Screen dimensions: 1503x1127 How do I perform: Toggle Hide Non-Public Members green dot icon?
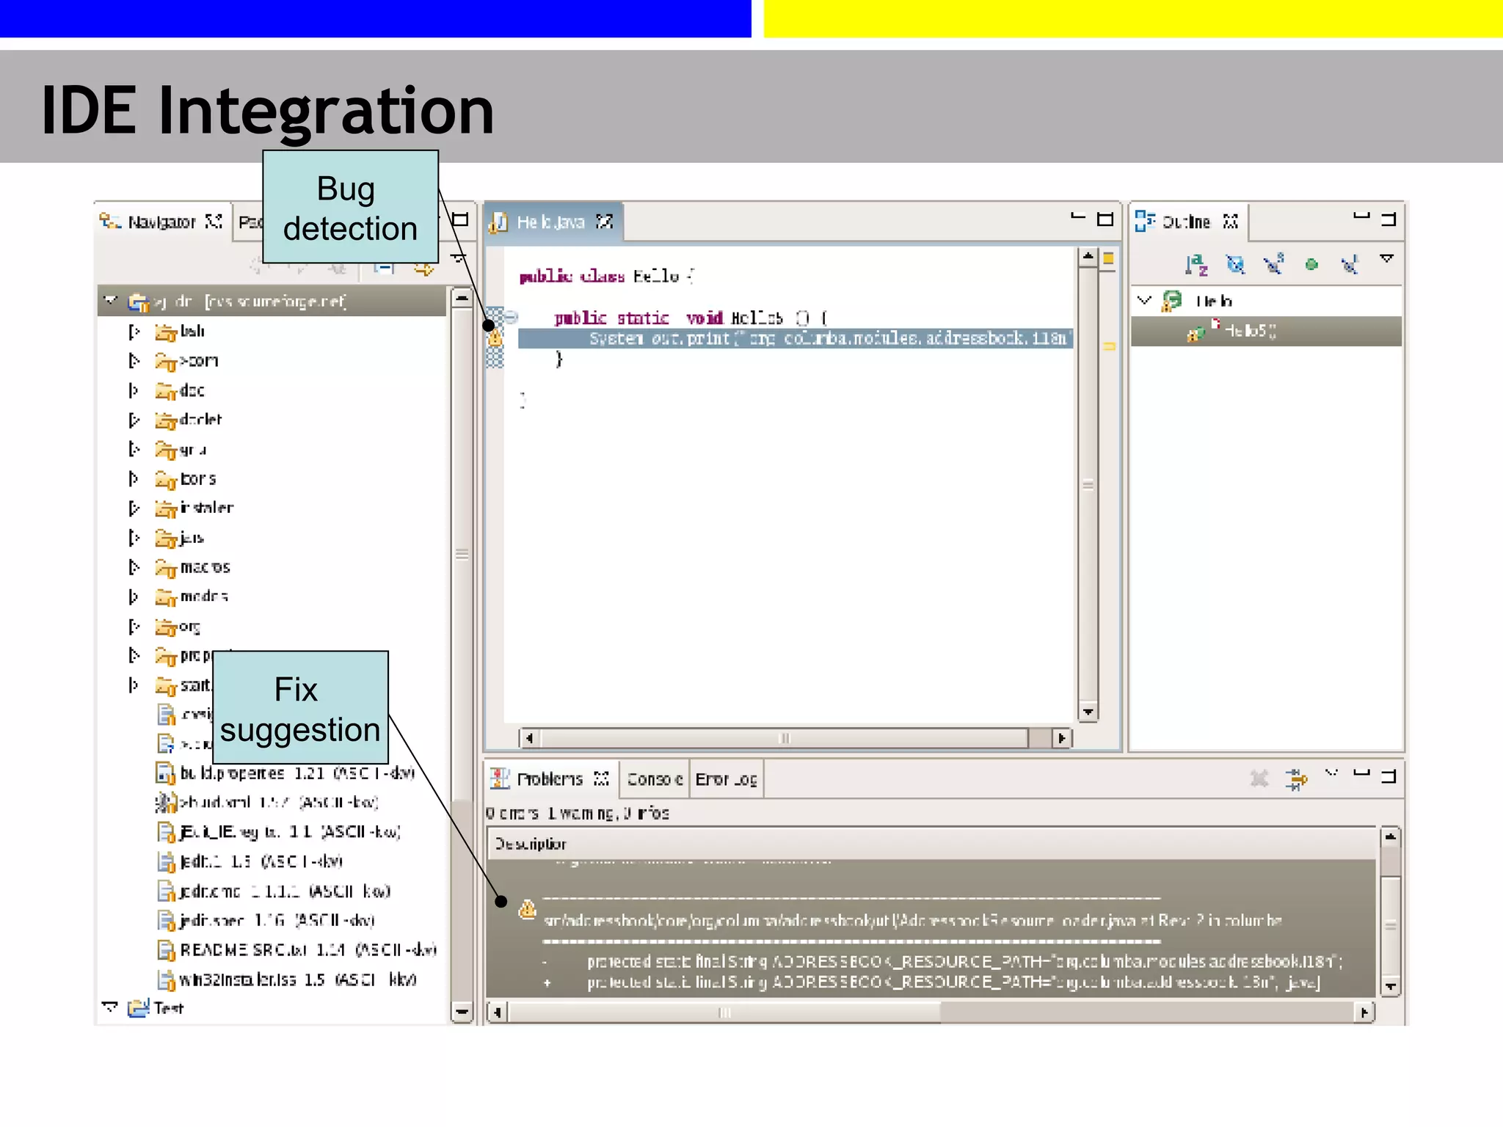tap(1311, 265)
